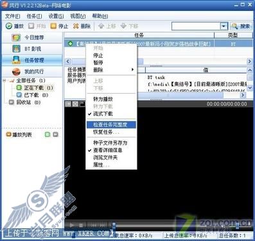Choose 种子文件另存为 in the context menu
This screenshot has height=241, width=255.
pos(111,143)
